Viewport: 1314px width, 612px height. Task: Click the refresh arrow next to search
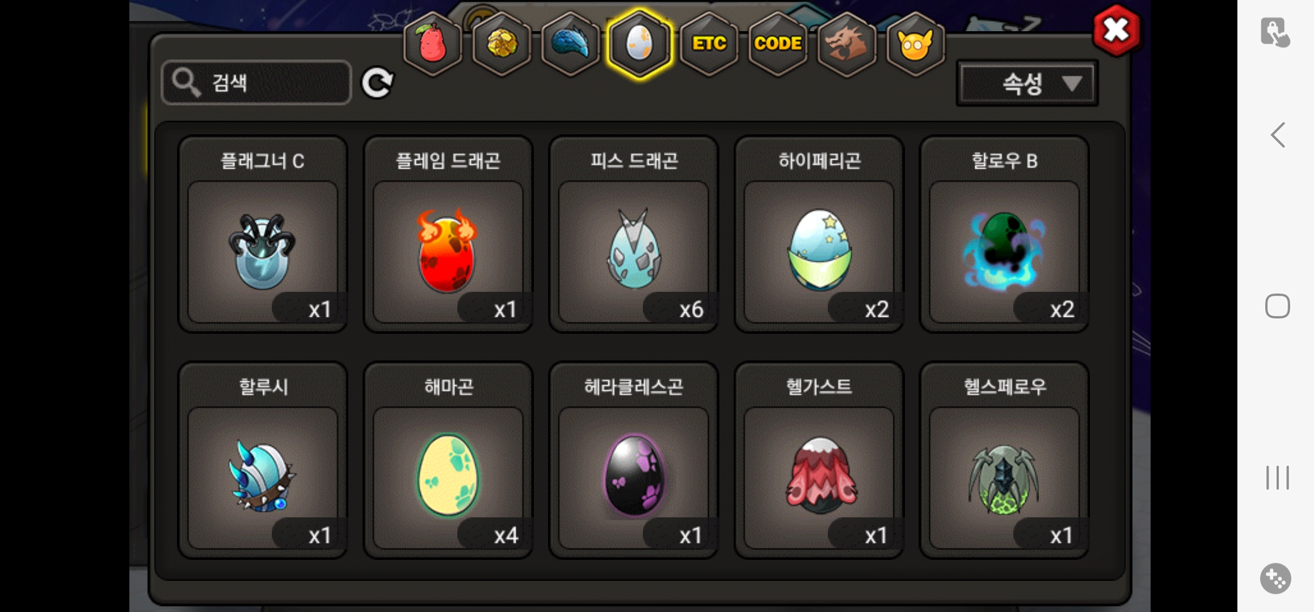click(x=377, y=83)
